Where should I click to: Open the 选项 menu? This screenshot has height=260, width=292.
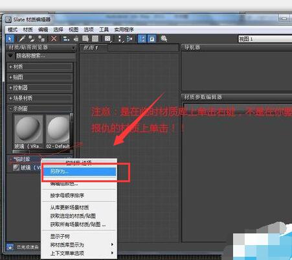(x=89, y=30)
